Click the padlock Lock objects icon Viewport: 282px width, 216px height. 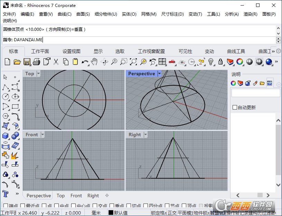[220, 62]
